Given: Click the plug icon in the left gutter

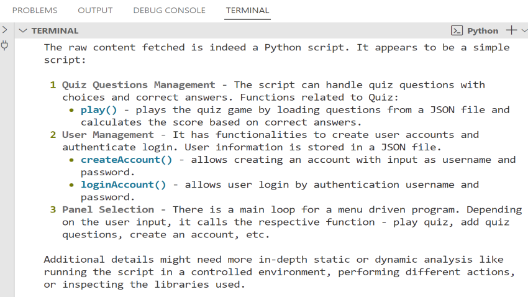Looking at the screenshot, I should 5,45.
